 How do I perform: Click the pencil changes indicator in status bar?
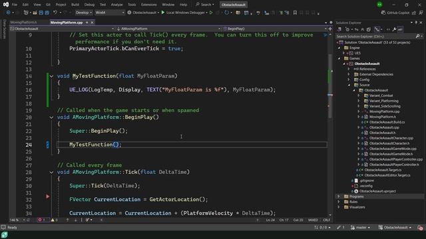(341, 227)
